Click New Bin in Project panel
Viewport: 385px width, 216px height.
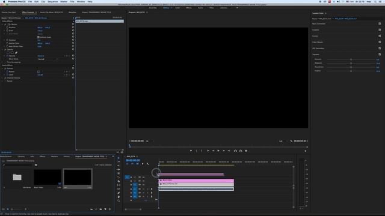(100, 209)
